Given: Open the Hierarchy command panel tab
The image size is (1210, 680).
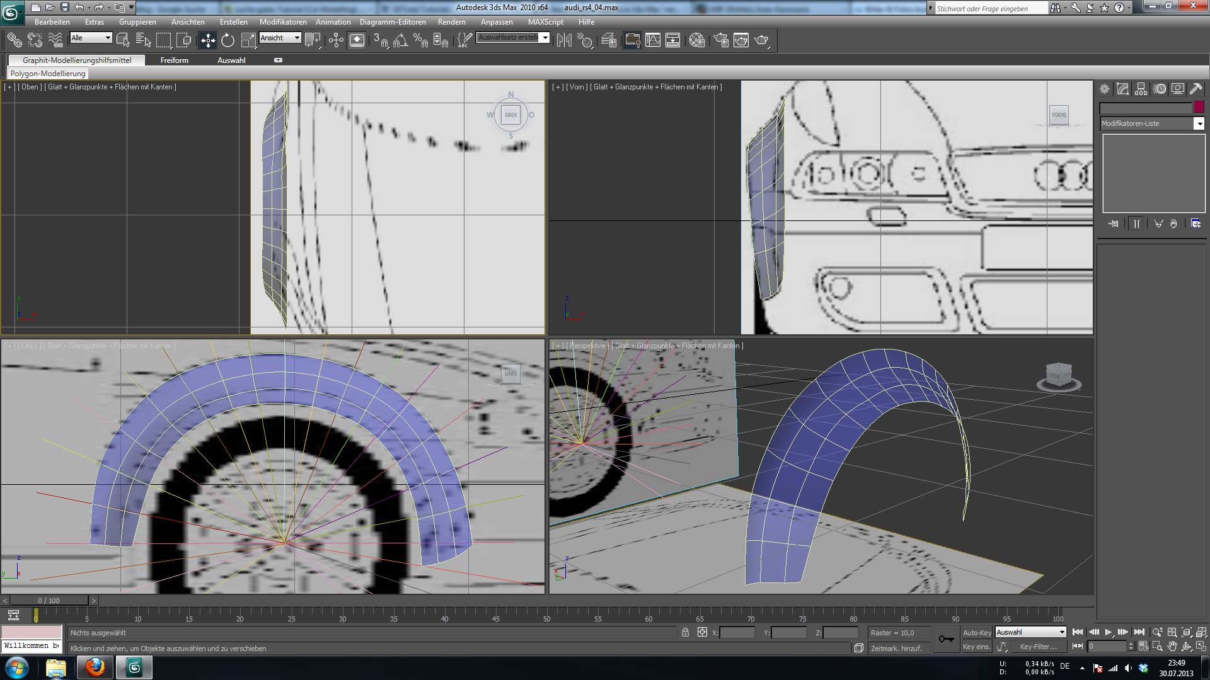Looking at the screenshot, I should pyautogui.click(x=1141, y=89).
